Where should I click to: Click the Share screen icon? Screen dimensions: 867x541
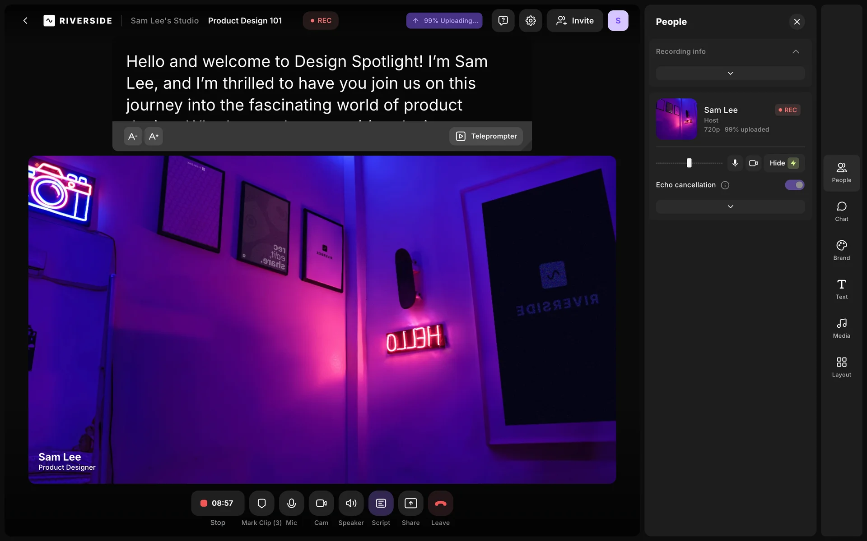coord(410,503)
